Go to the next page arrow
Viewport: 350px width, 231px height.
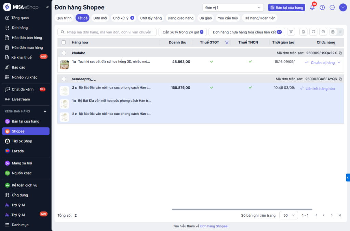[x=332, y=215]
